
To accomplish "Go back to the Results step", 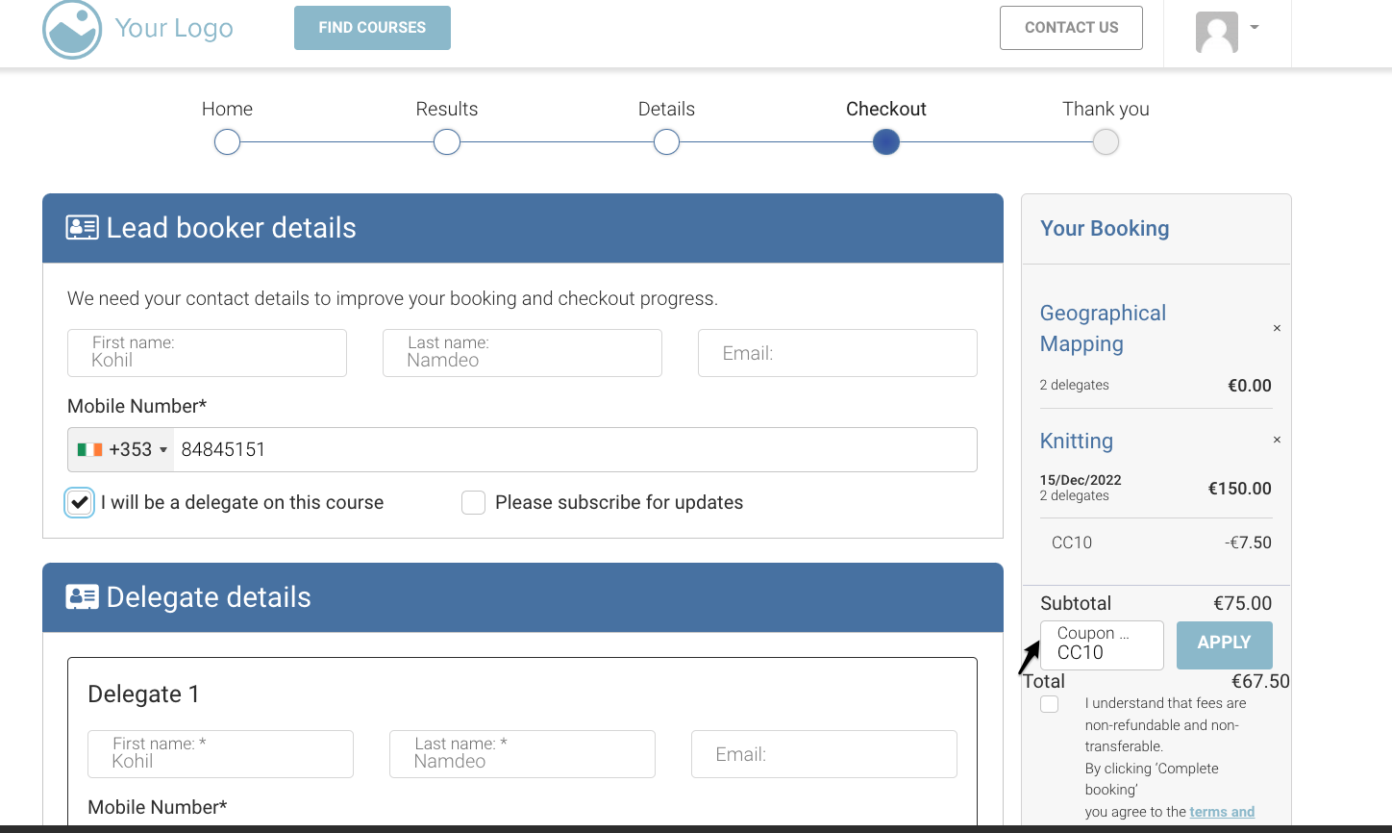I will [447, 142].
